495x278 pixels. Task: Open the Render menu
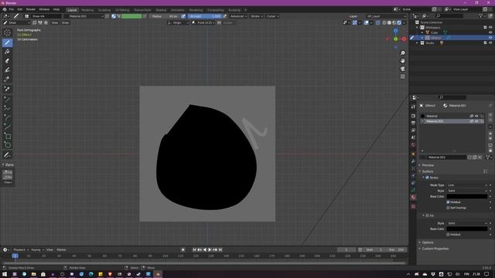[x=31, y=9]
